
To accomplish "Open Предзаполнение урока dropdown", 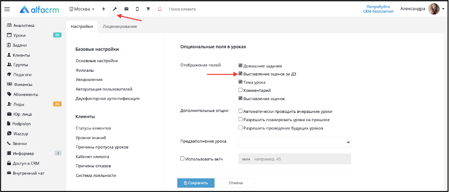I will coord(294,142).
